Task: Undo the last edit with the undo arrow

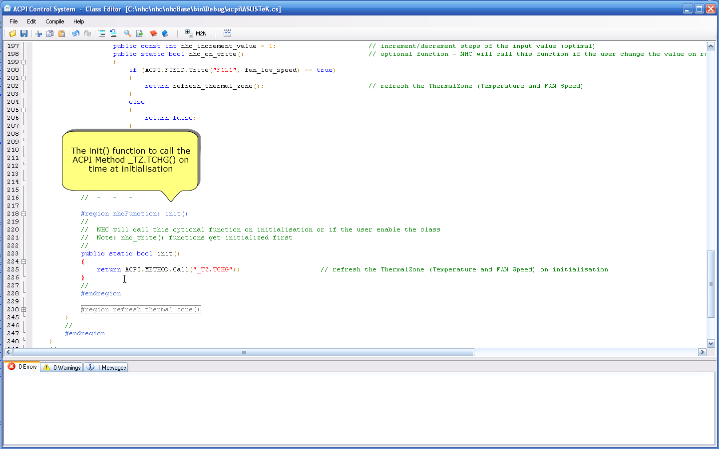Action: click(x=76, y=33)
